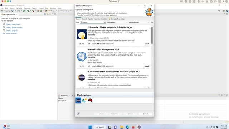The image size is (229, 129).
Task: Click the Eclipse icon on the taskbar
Action: click(139, 127)
